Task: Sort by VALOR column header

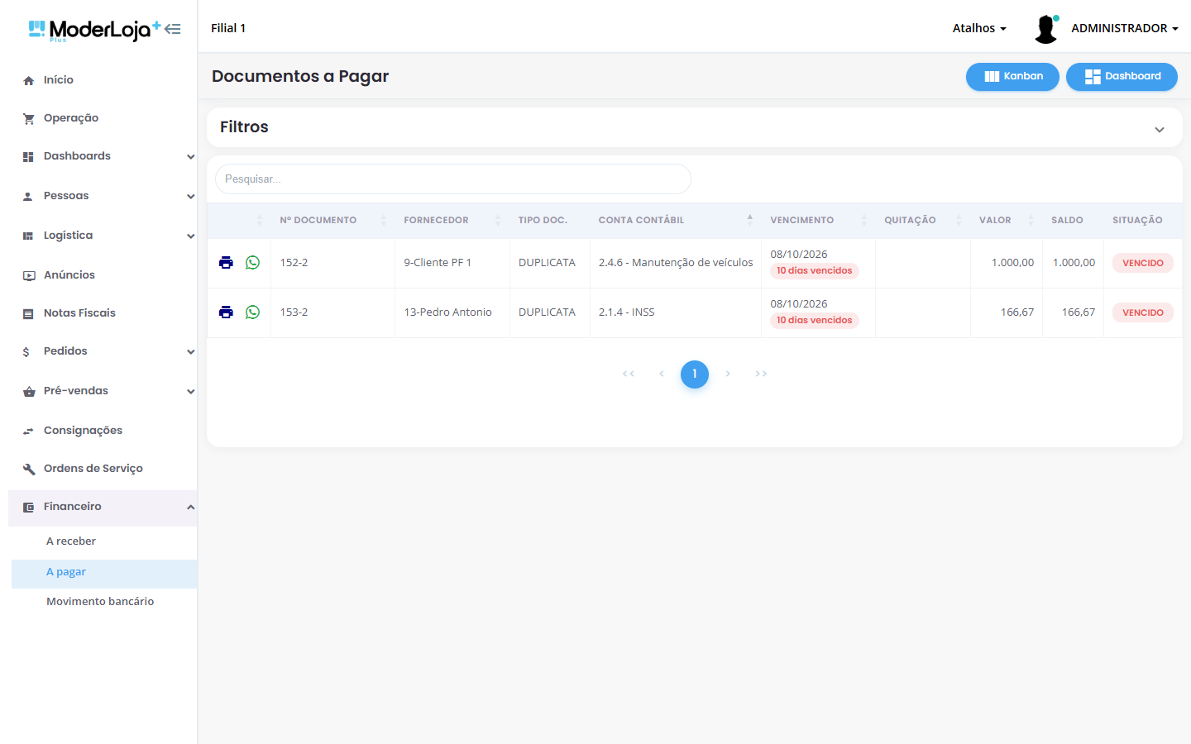Action: click(1007, 221)
